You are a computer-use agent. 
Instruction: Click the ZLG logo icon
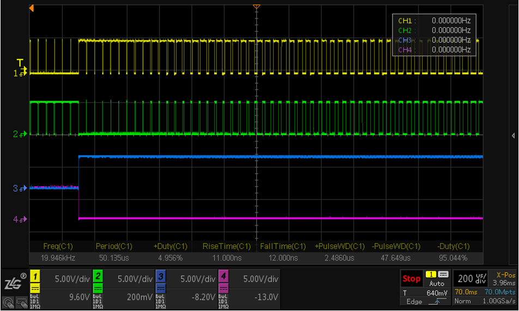point(13,283)
